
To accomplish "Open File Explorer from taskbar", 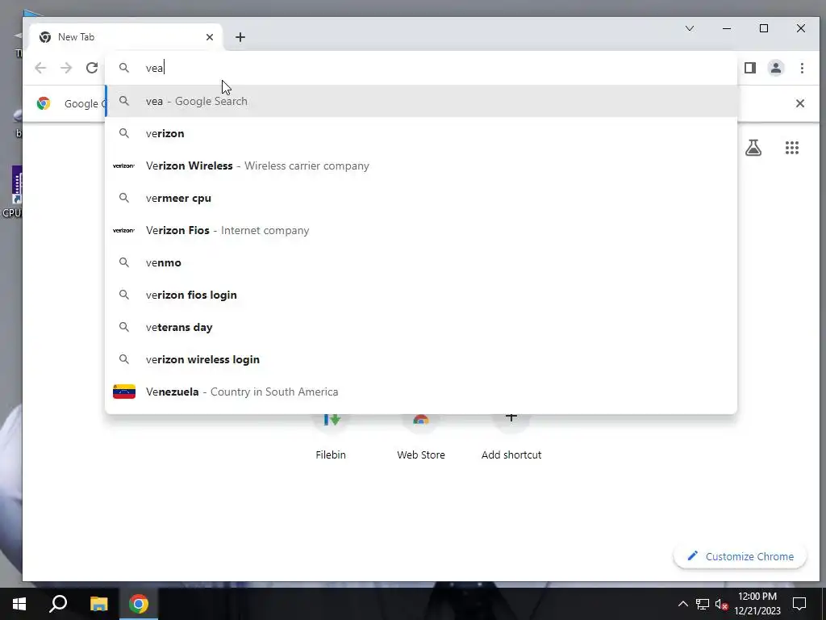I will click(98, 604).
